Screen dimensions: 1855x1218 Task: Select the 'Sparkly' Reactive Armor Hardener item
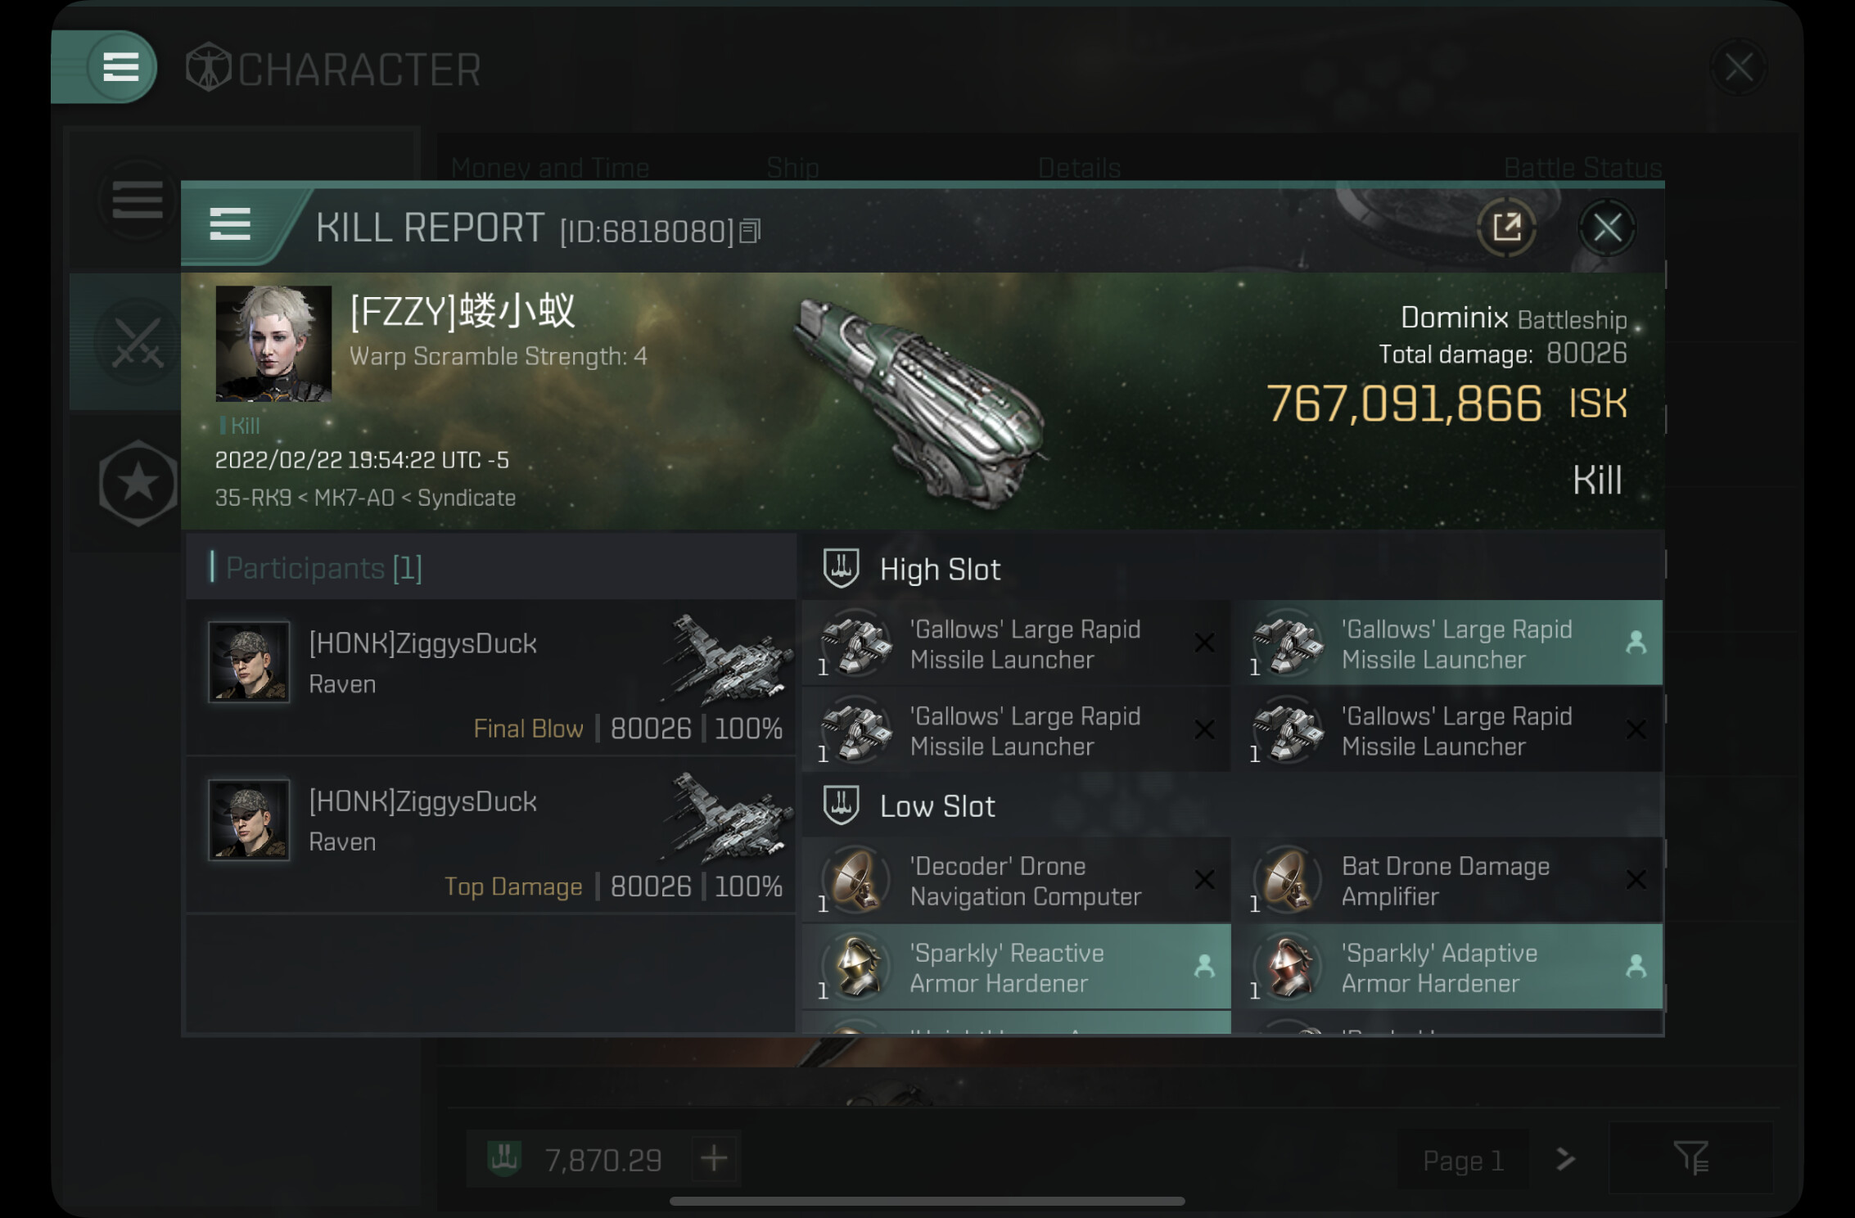pos(1016,967)
